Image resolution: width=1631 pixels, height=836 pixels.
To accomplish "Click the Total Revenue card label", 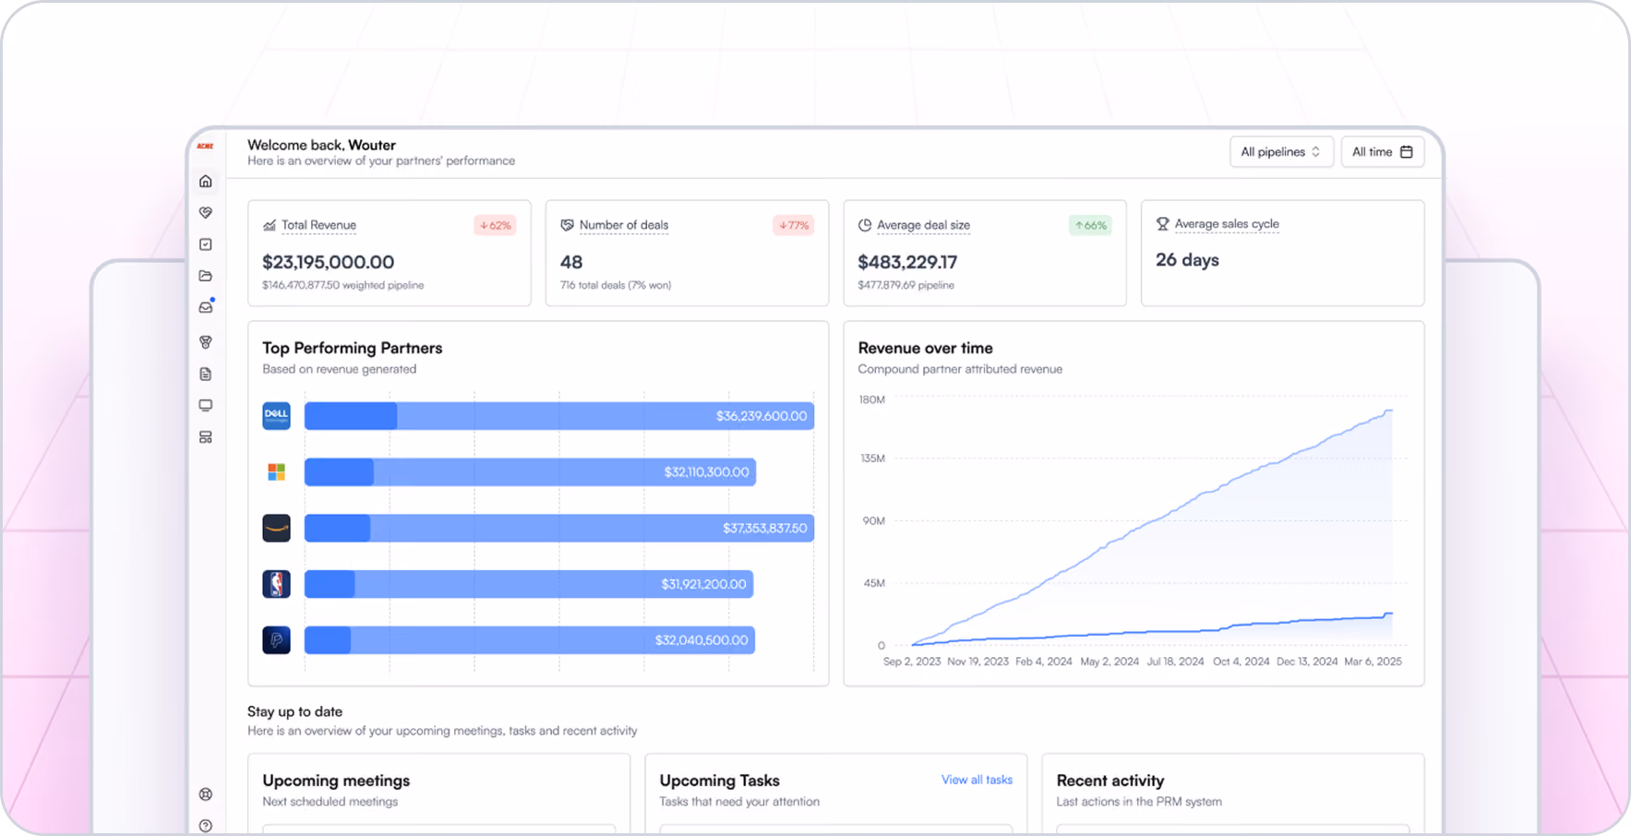I will click(318, 225).
